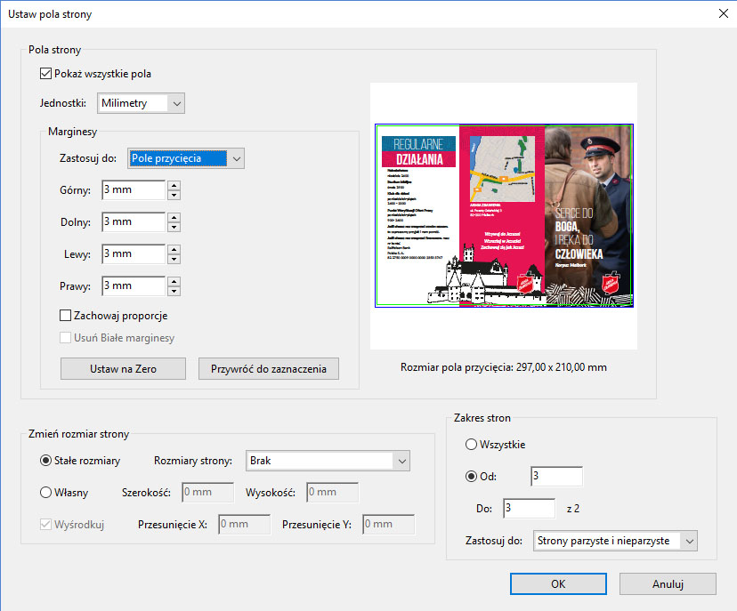This screenshot has height=611, width=737.
Task: Uncheck the Pokaż wszystkie pola checkbox
Action: [47, 74]
